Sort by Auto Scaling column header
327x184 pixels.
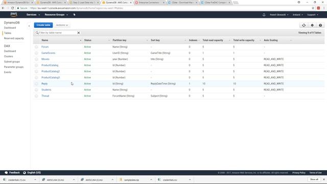(270, 40)
